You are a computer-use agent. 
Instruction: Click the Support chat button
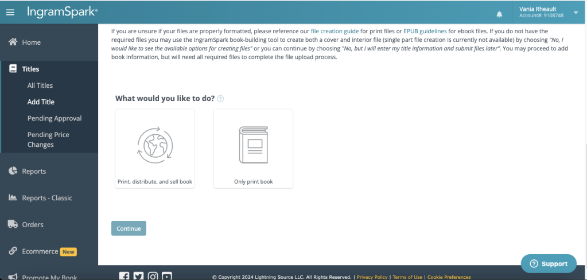(548, 263)
